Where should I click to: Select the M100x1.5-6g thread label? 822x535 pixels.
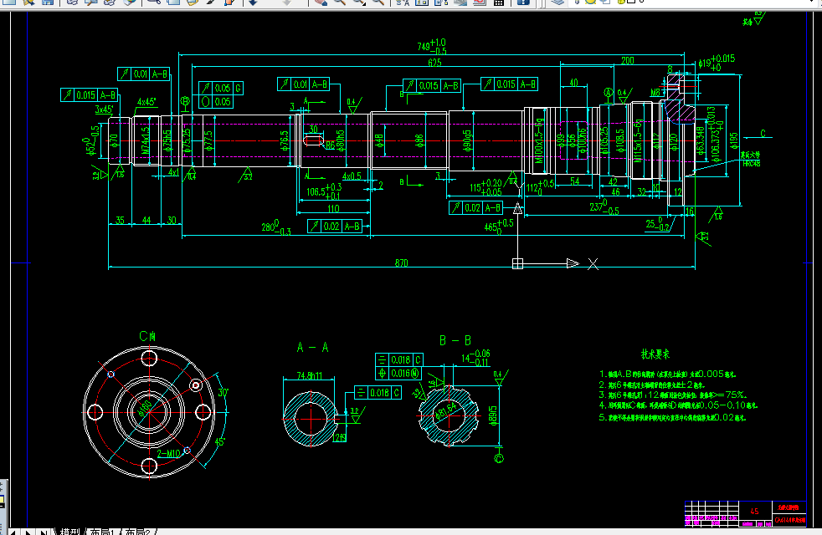(539, 140)
